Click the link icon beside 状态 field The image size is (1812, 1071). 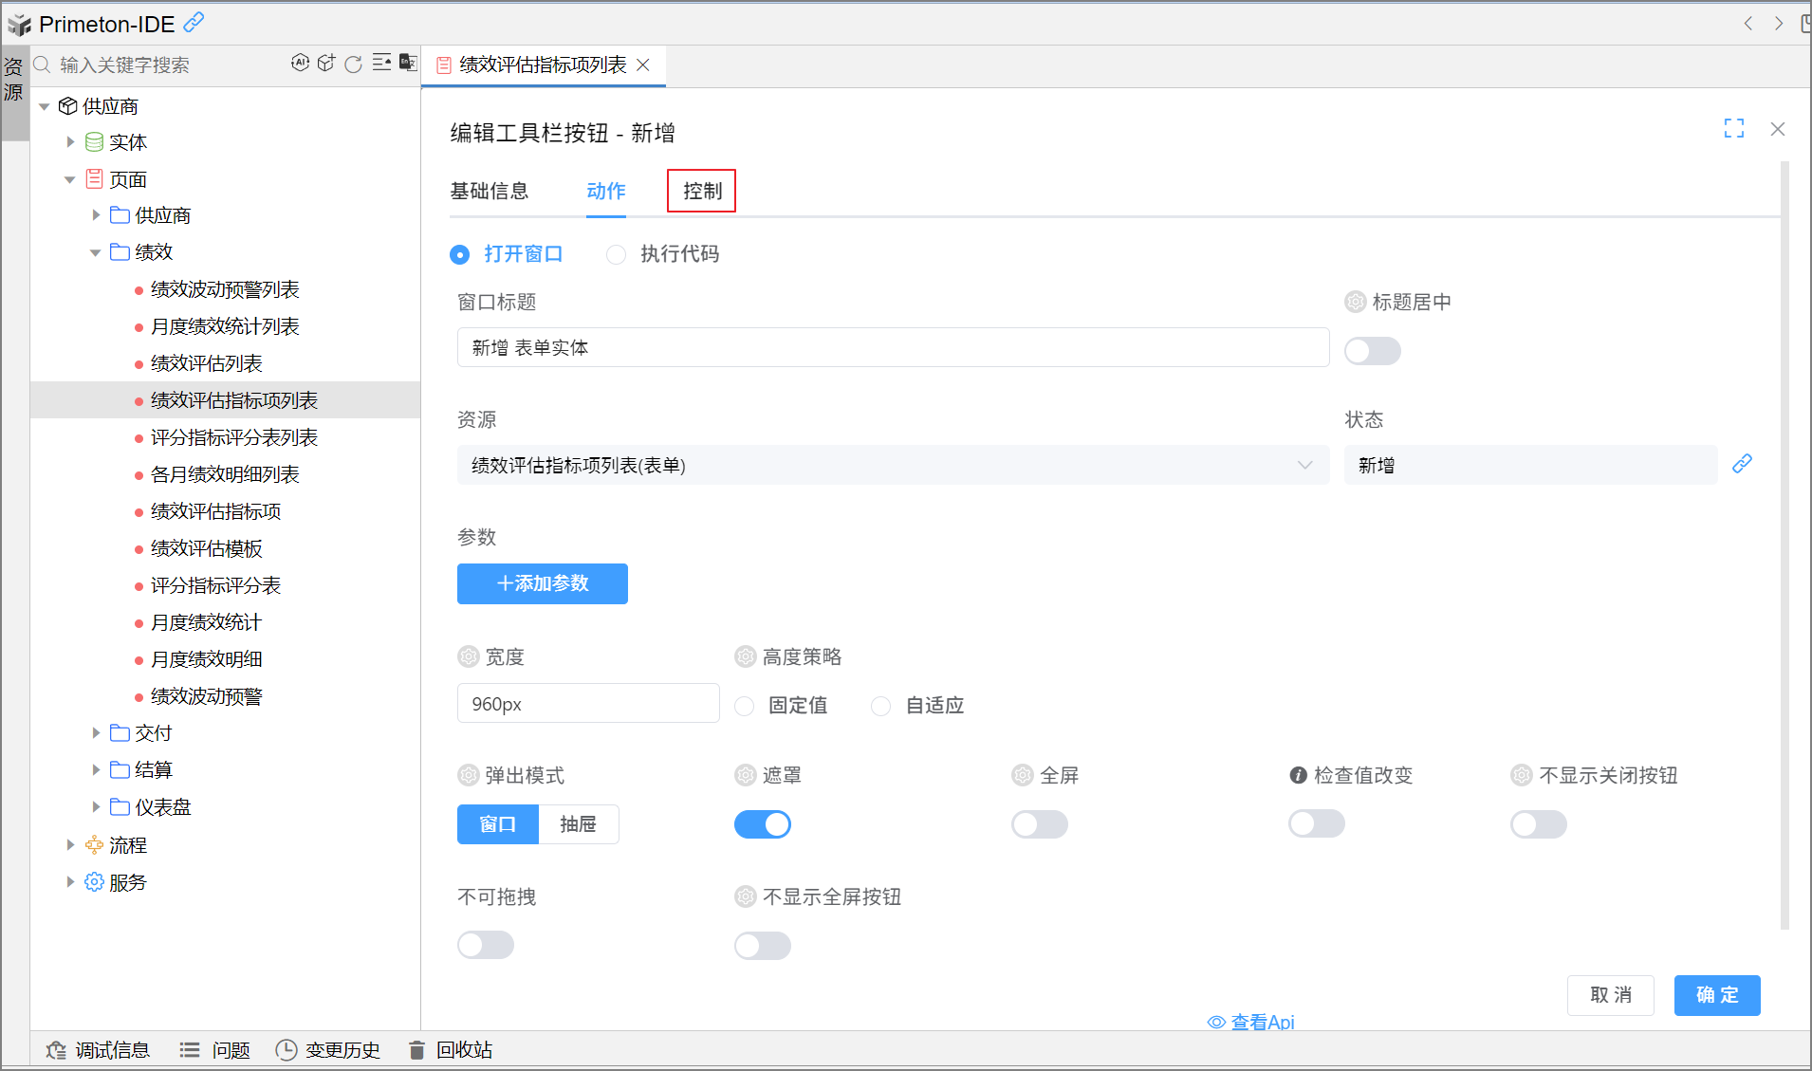coord(1742,464)
